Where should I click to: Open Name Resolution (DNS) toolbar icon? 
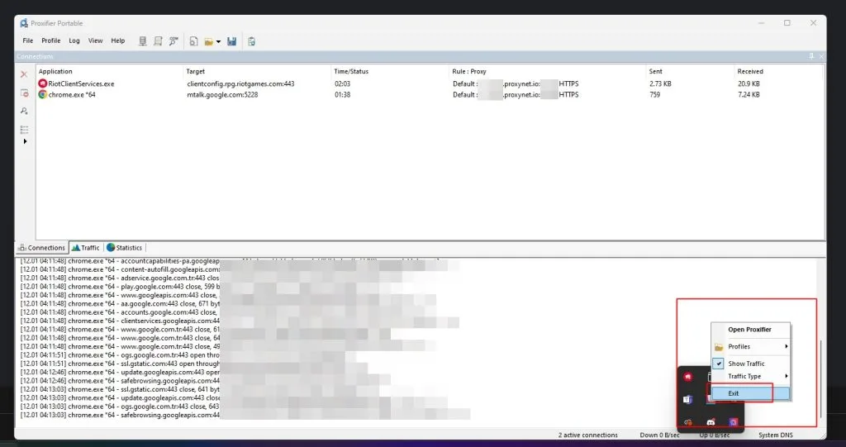pyautogui.click(x=173, y=41)
